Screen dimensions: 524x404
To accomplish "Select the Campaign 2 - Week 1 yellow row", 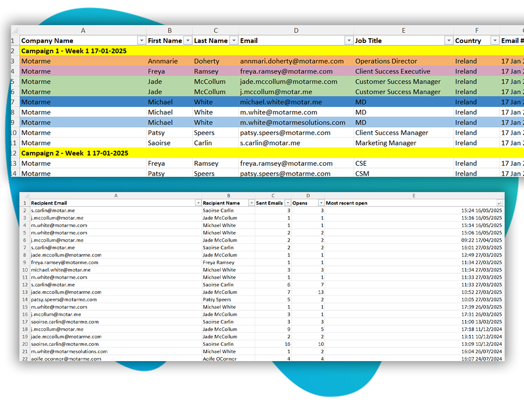I will click(74, 153).
